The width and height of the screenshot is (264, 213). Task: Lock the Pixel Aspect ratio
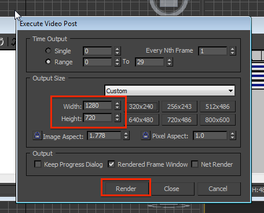[146, 135]
